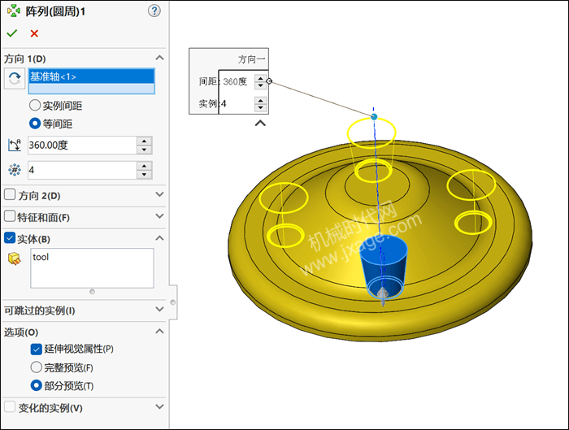Choose 部分预览(T) radio button
The width and height of the screenshot is (569, 430).
36,385
